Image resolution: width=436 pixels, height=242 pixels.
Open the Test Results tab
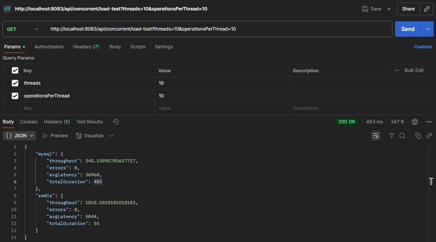pyautogui.click(x=90, y=122)
